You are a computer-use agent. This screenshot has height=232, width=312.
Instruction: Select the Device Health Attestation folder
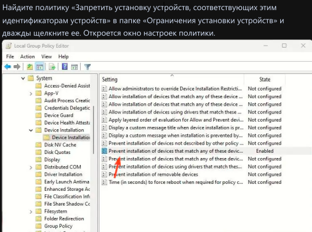point(62,122)
